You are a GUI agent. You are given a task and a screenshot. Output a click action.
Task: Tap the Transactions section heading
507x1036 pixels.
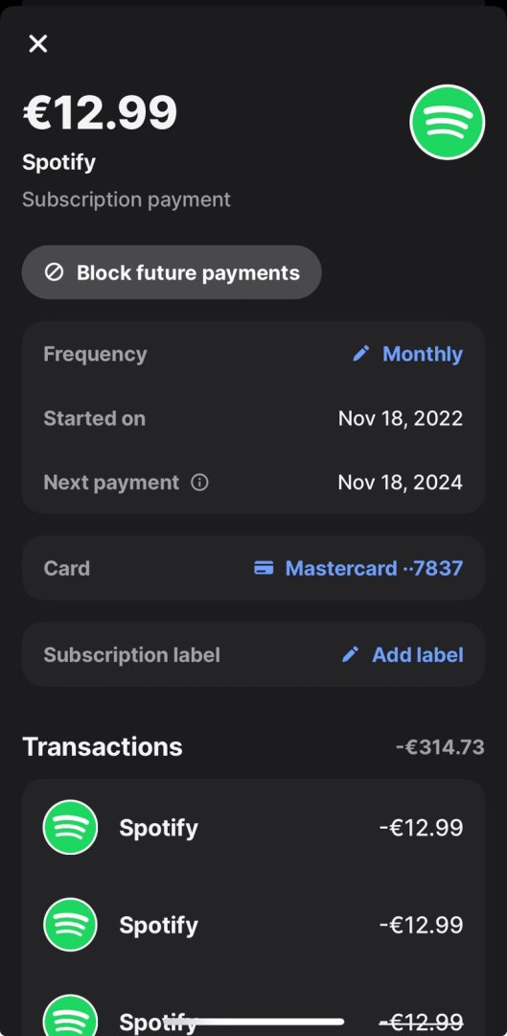pos(103,746)
